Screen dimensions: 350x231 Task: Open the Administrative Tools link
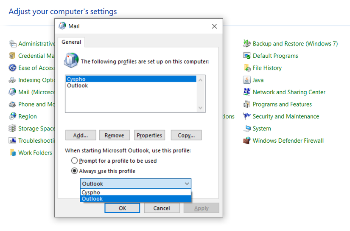tap(36, 44)
